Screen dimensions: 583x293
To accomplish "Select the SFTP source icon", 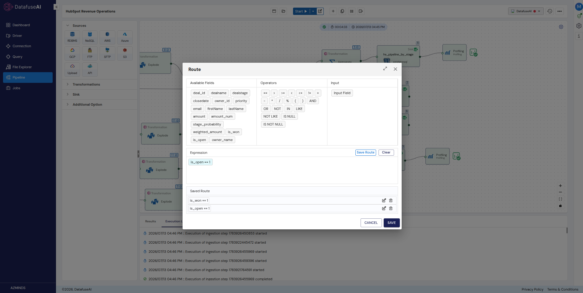I will (107, 53).
